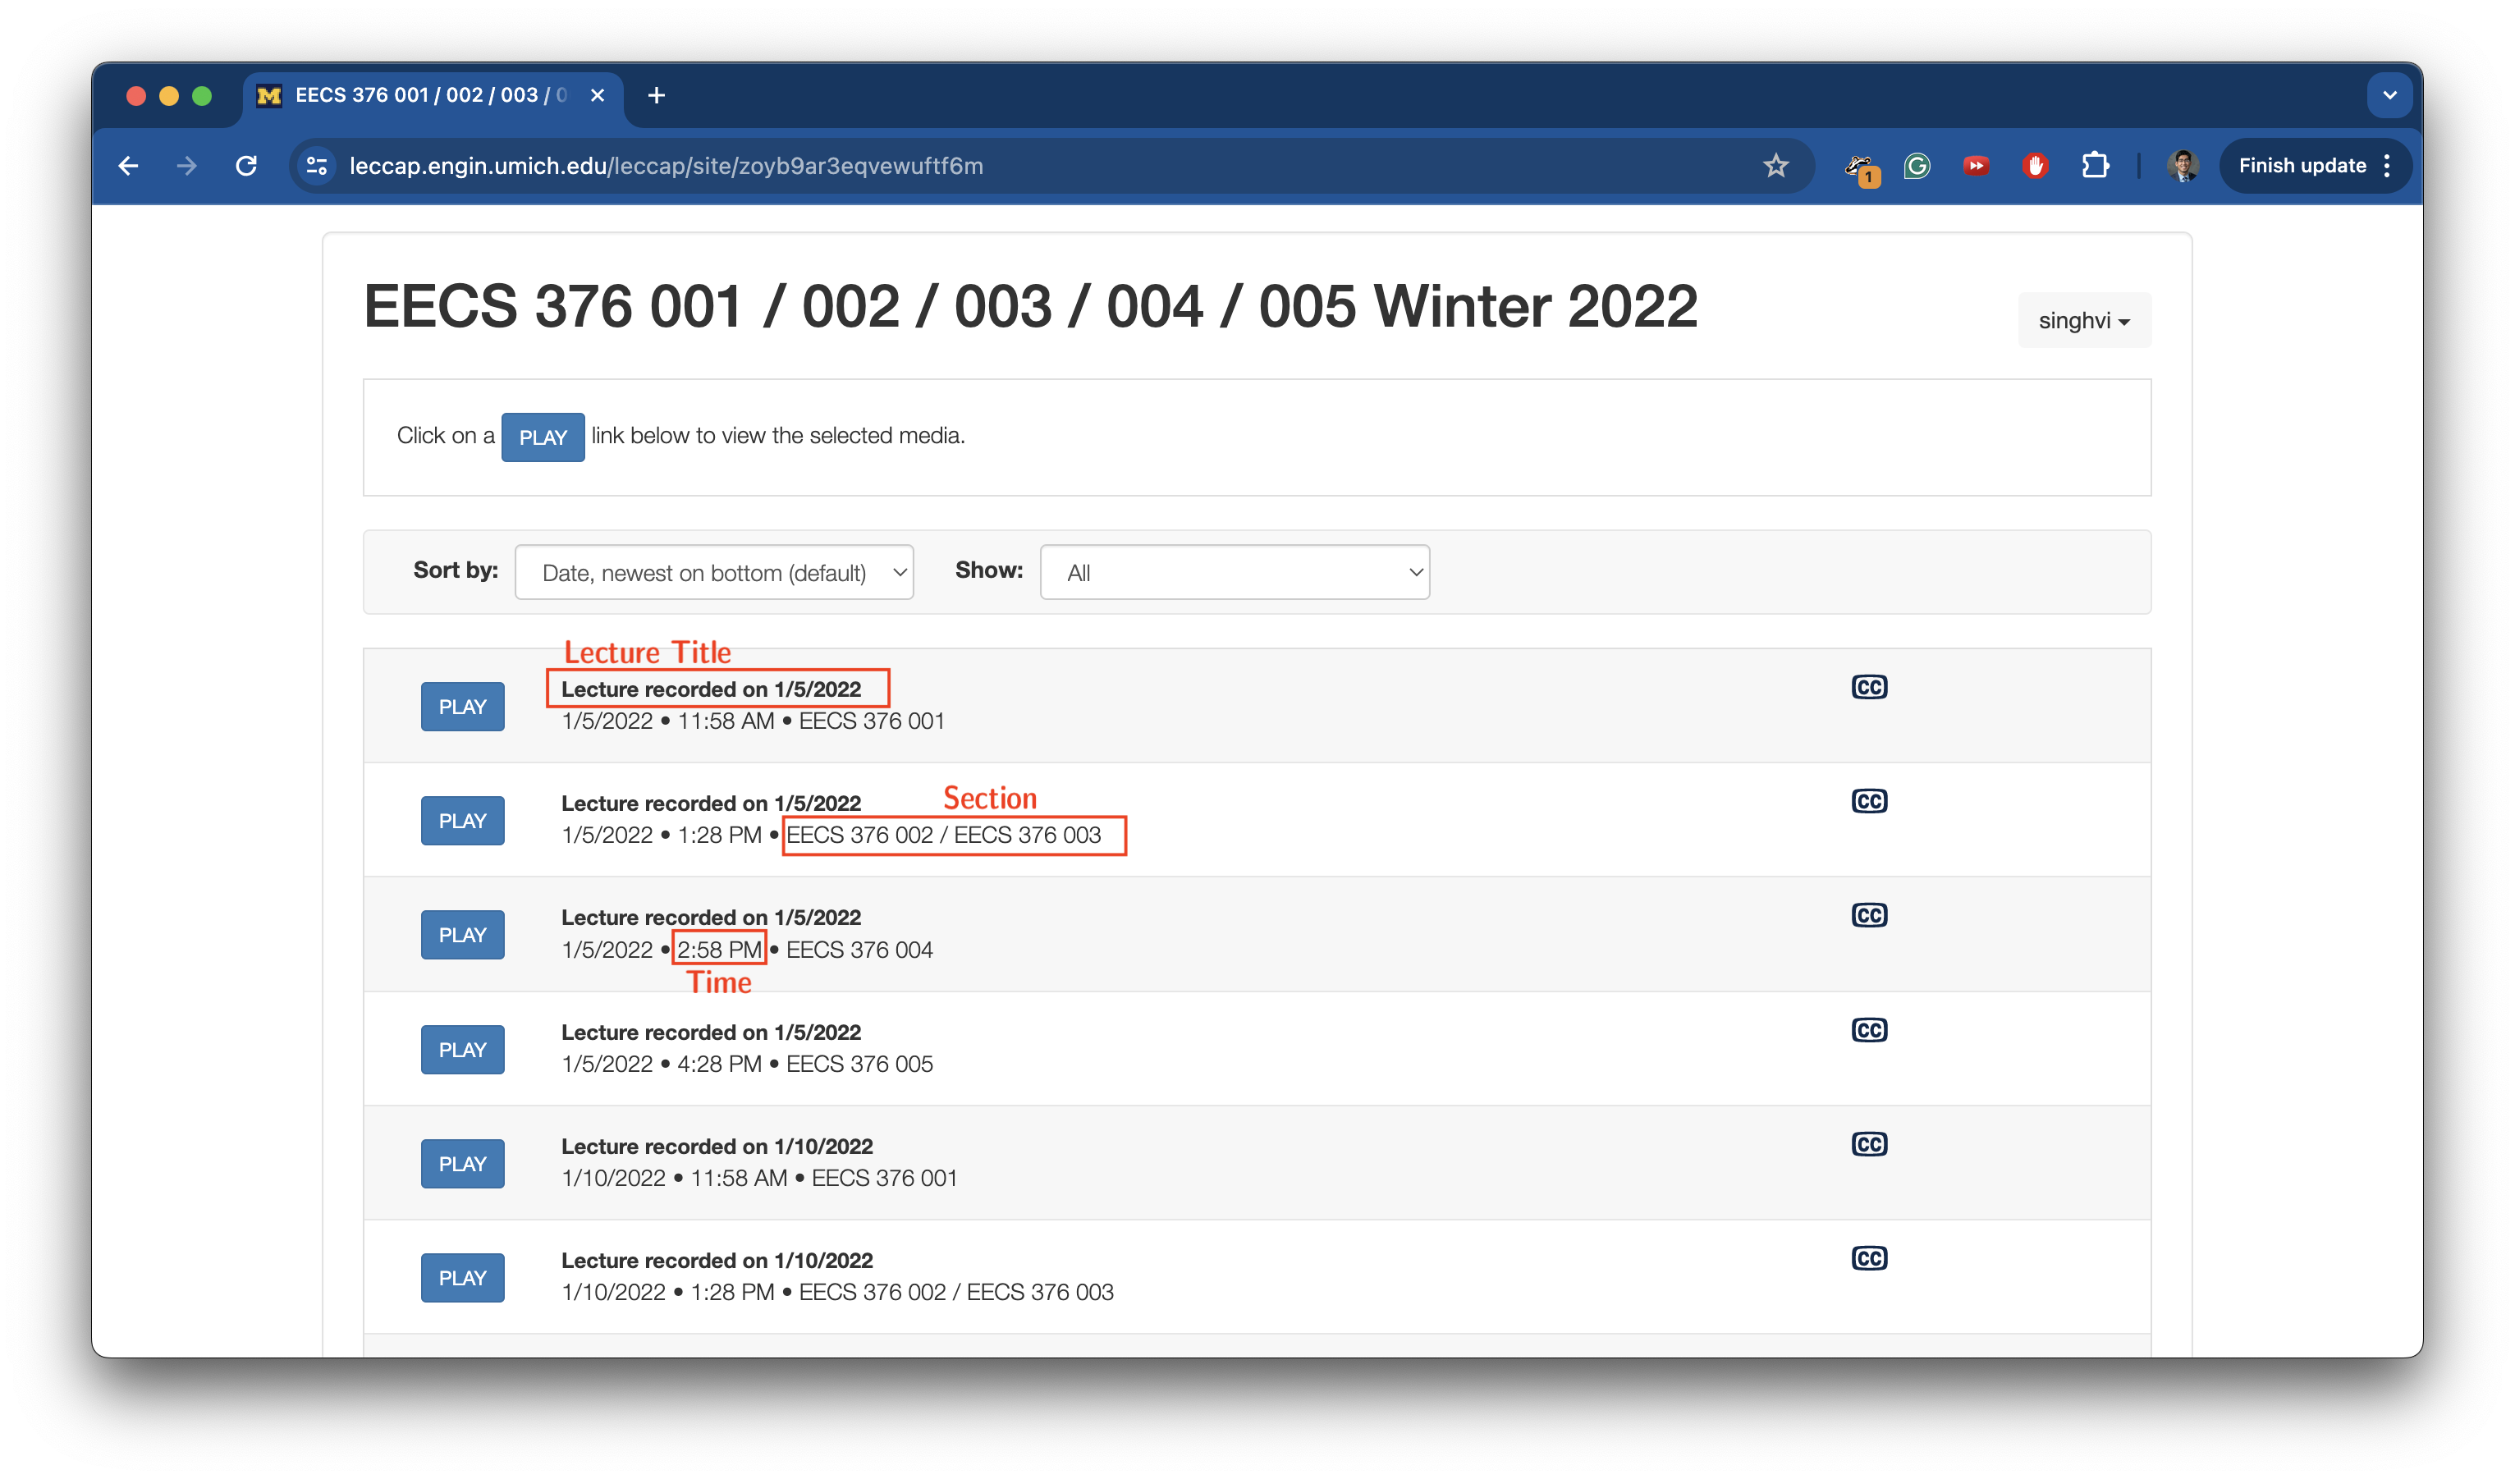Viewport: 2515px width, 1479px height.
Task: Click the red hand blocker extension icon
Action: click(x=2035, y=166)
